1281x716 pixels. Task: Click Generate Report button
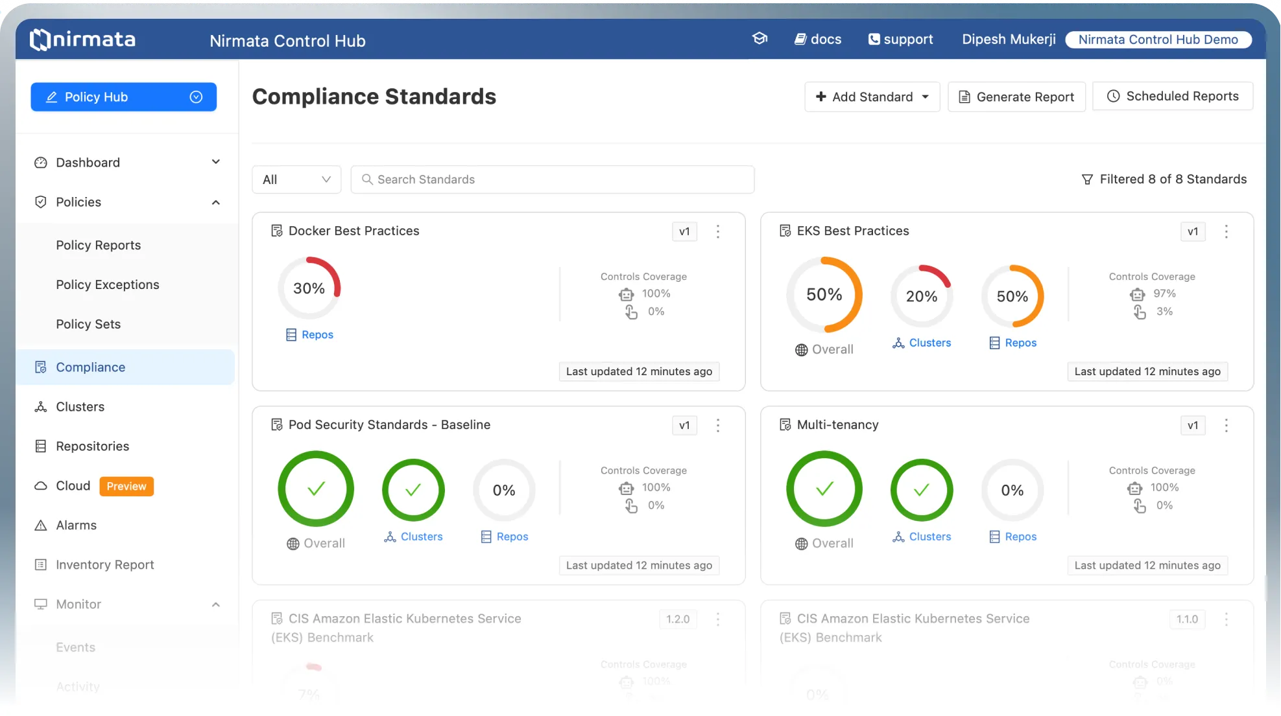click(x=1016, y=97)
